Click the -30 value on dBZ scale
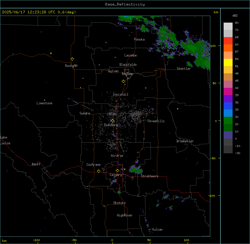The height and width of the screenshot is (244, 250). click(x=238, y=153)
